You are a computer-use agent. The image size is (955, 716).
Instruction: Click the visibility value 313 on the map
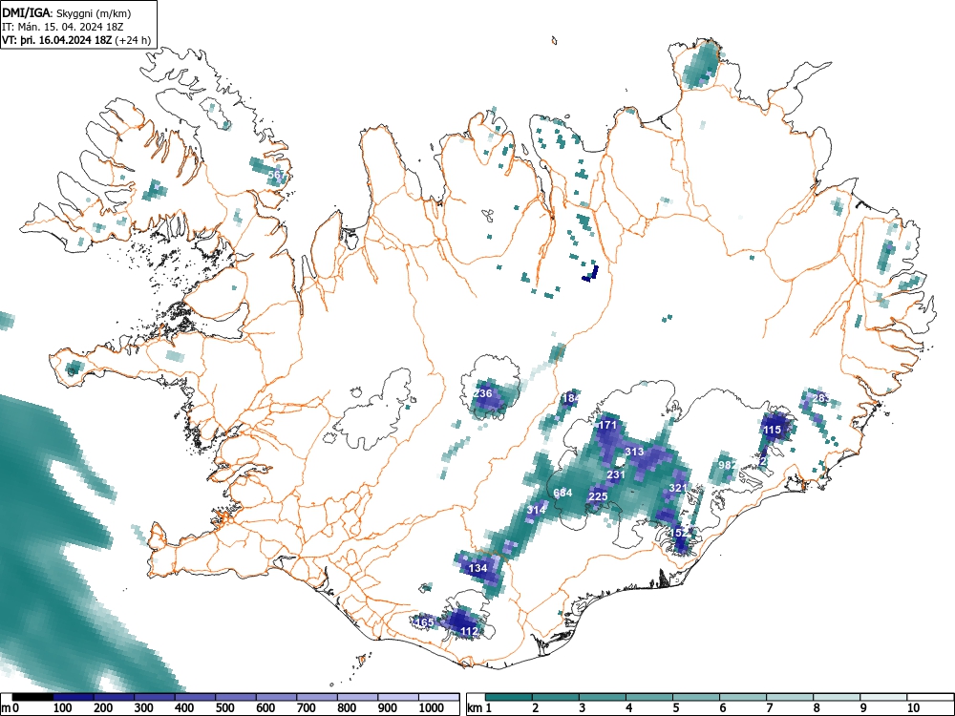tap(635, 452)
